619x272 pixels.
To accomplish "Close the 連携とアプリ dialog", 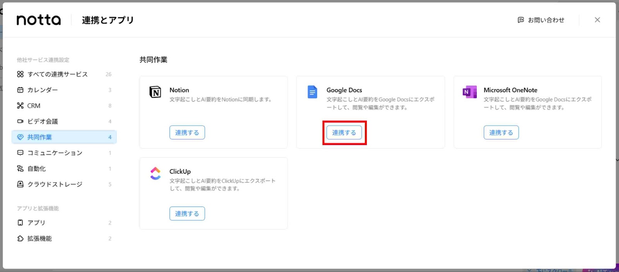I will 597,20.
